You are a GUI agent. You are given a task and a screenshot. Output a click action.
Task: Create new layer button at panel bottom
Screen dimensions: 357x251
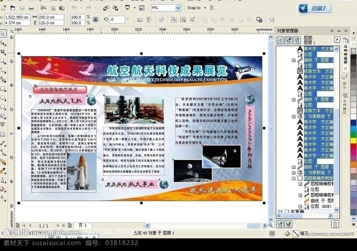tap(280, 225)
